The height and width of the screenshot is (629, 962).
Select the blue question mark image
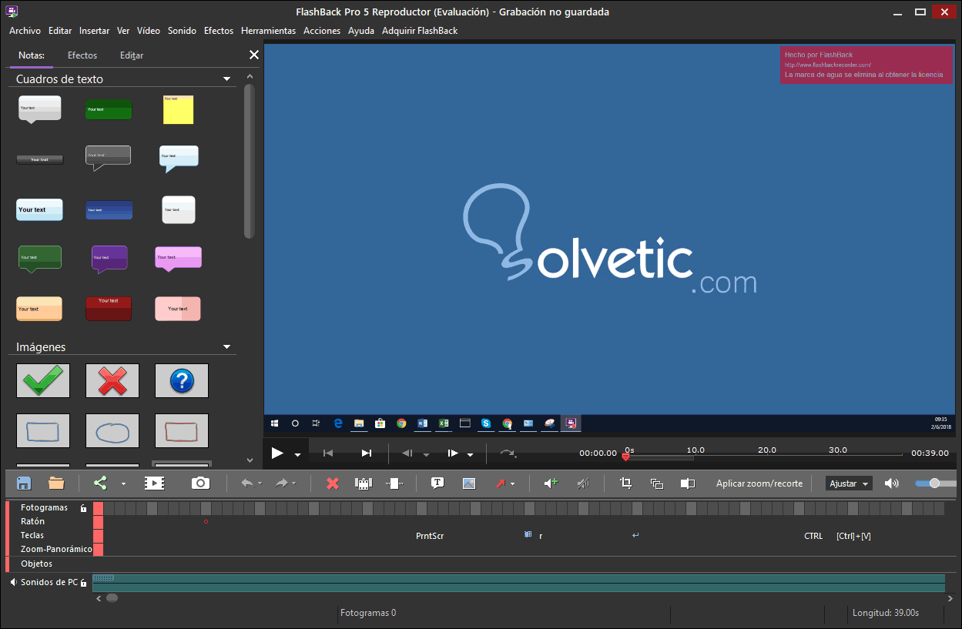click(x=182, y=380)
